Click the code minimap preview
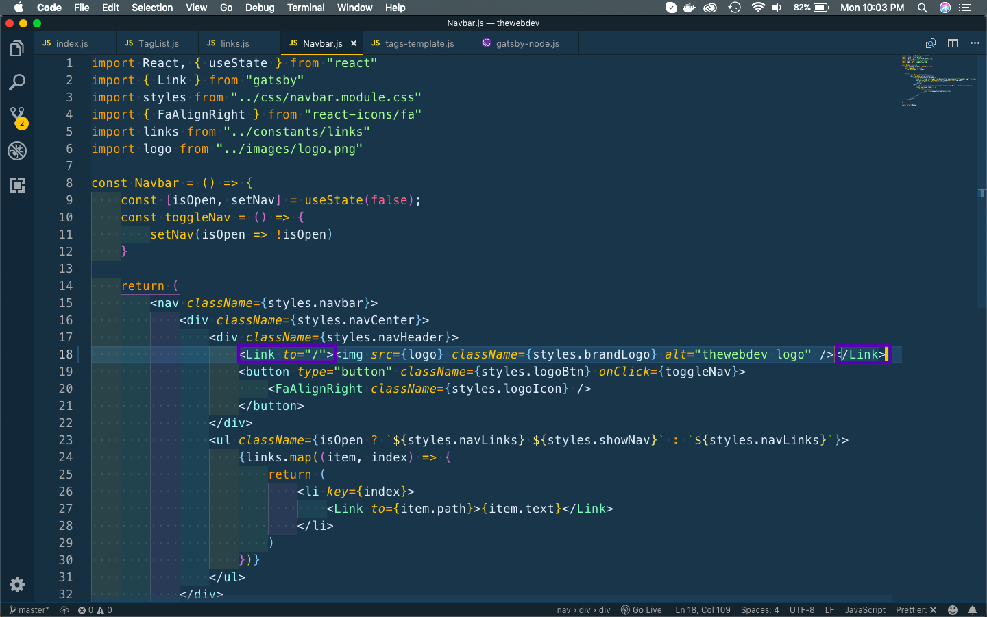 [938, 81]
